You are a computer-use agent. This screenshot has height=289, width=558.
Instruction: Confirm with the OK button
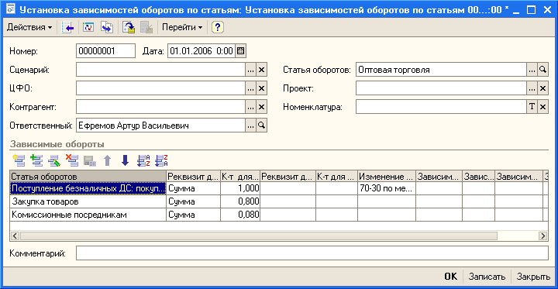coord(450,277)
